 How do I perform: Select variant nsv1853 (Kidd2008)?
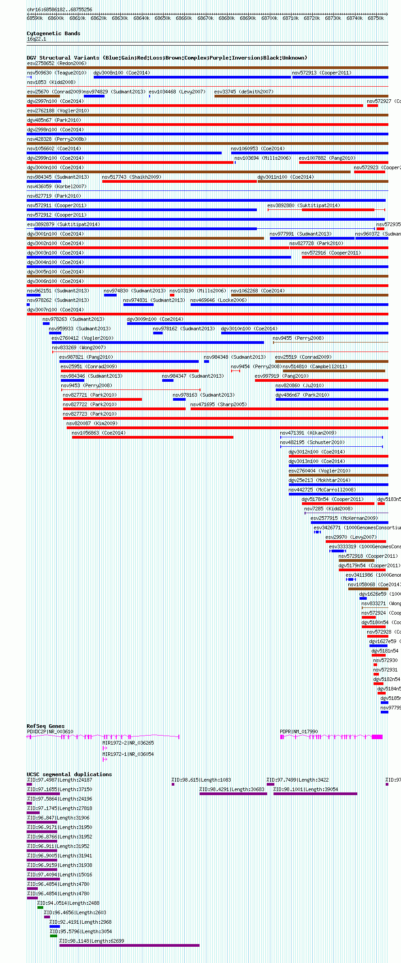[x=51, y=83]
